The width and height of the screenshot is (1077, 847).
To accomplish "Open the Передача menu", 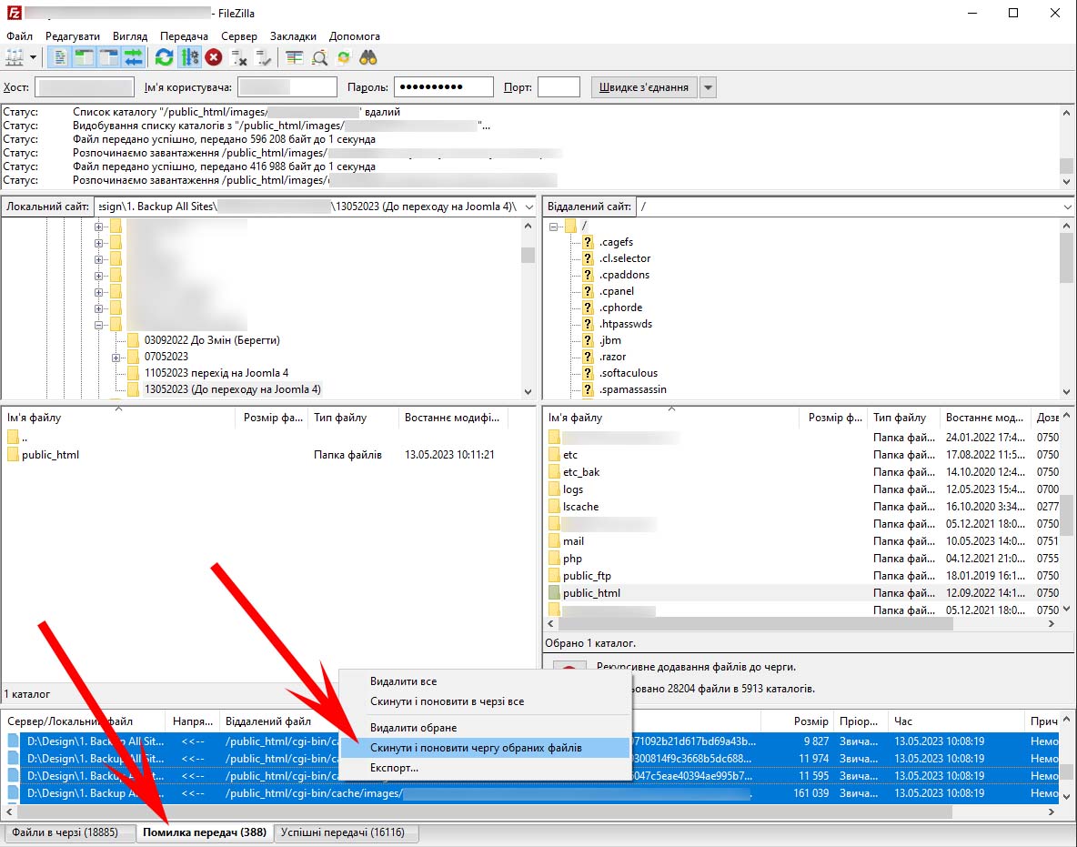I will (x=184, y=36).
